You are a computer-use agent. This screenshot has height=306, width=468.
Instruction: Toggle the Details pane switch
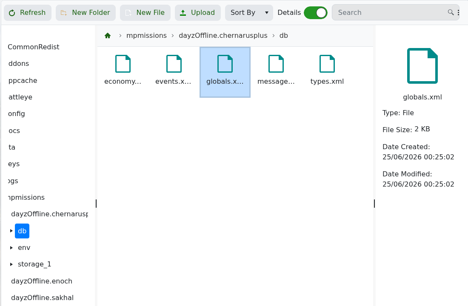[316, 12]
